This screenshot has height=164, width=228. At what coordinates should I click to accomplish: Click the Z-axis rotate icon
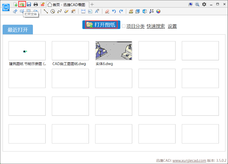[x=151, y=11]
